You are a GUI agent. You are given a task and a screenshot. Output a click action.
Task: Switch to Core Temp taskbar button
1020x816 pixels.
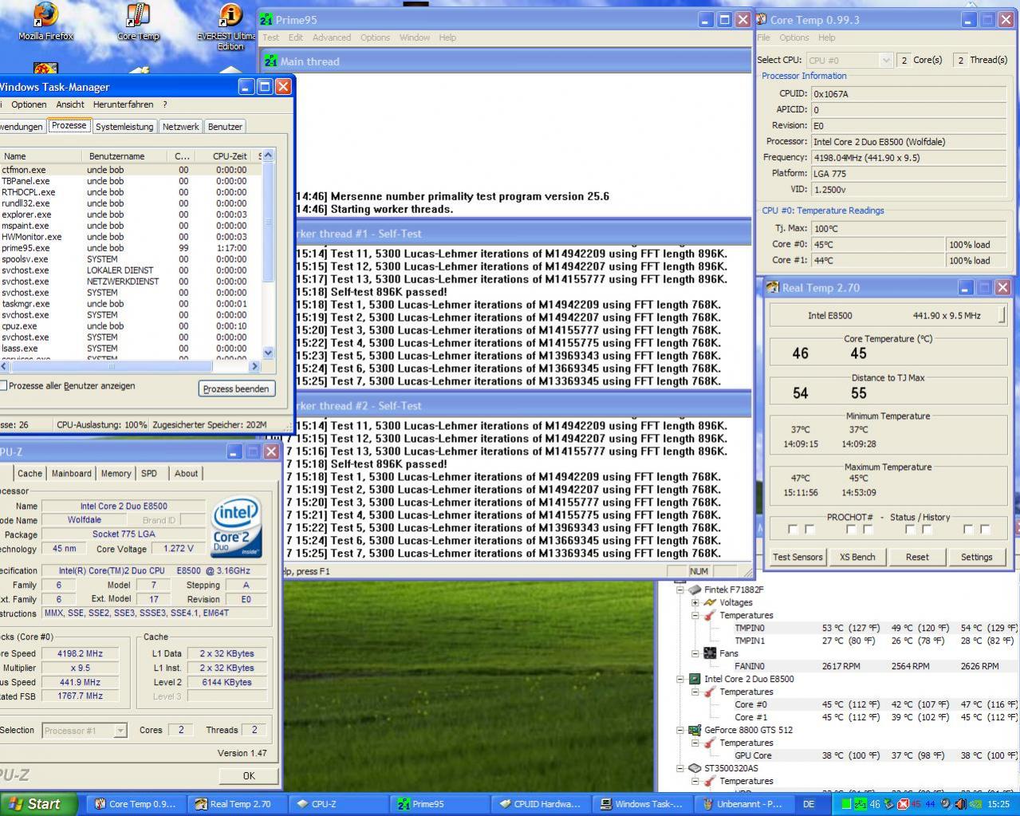click(136, 804)
